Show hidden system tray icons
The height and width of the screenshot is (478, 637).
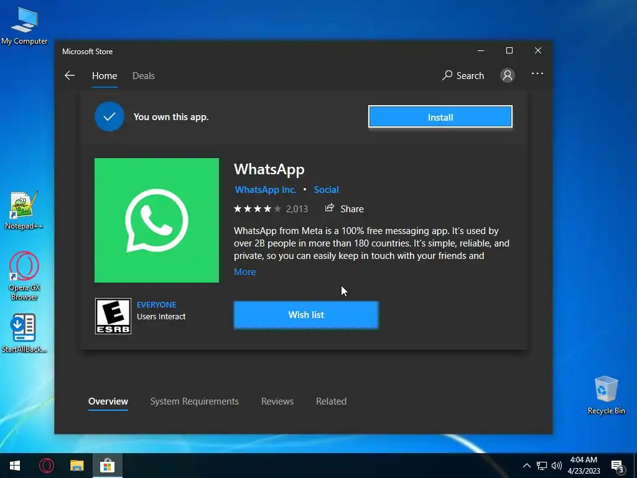526,466
